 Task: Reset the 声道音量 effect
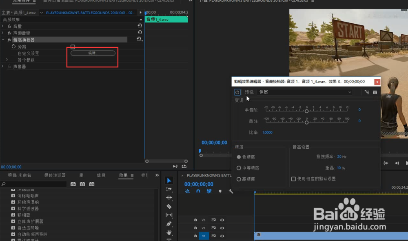pyautogui.click(x=140, y=32)
